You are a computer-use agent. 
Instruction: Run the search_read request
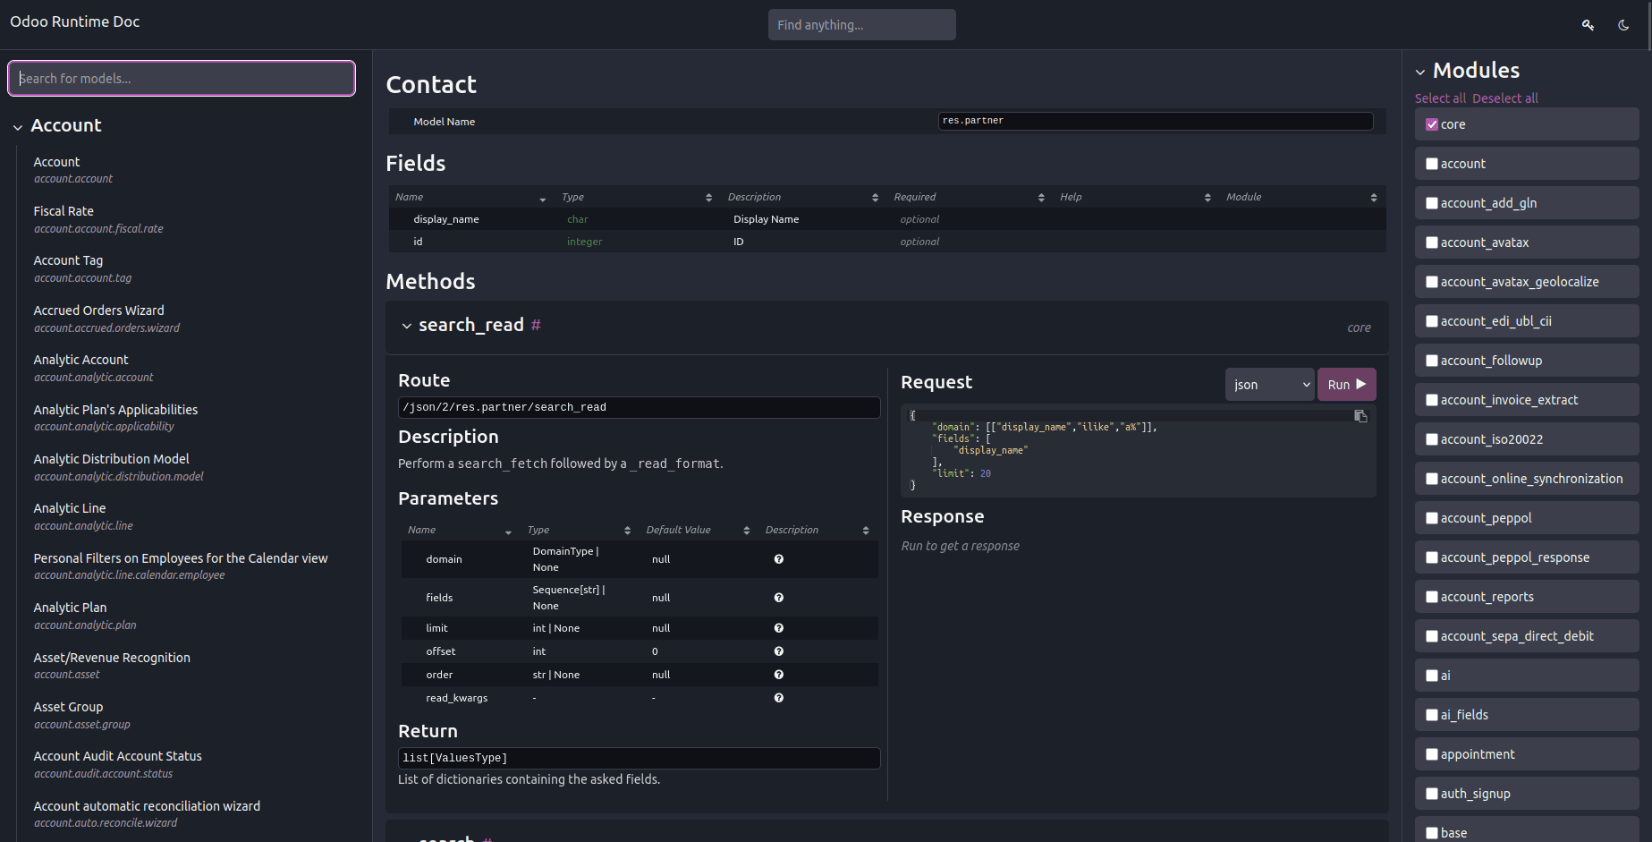pyautogui.click(x=1346, y=385)
